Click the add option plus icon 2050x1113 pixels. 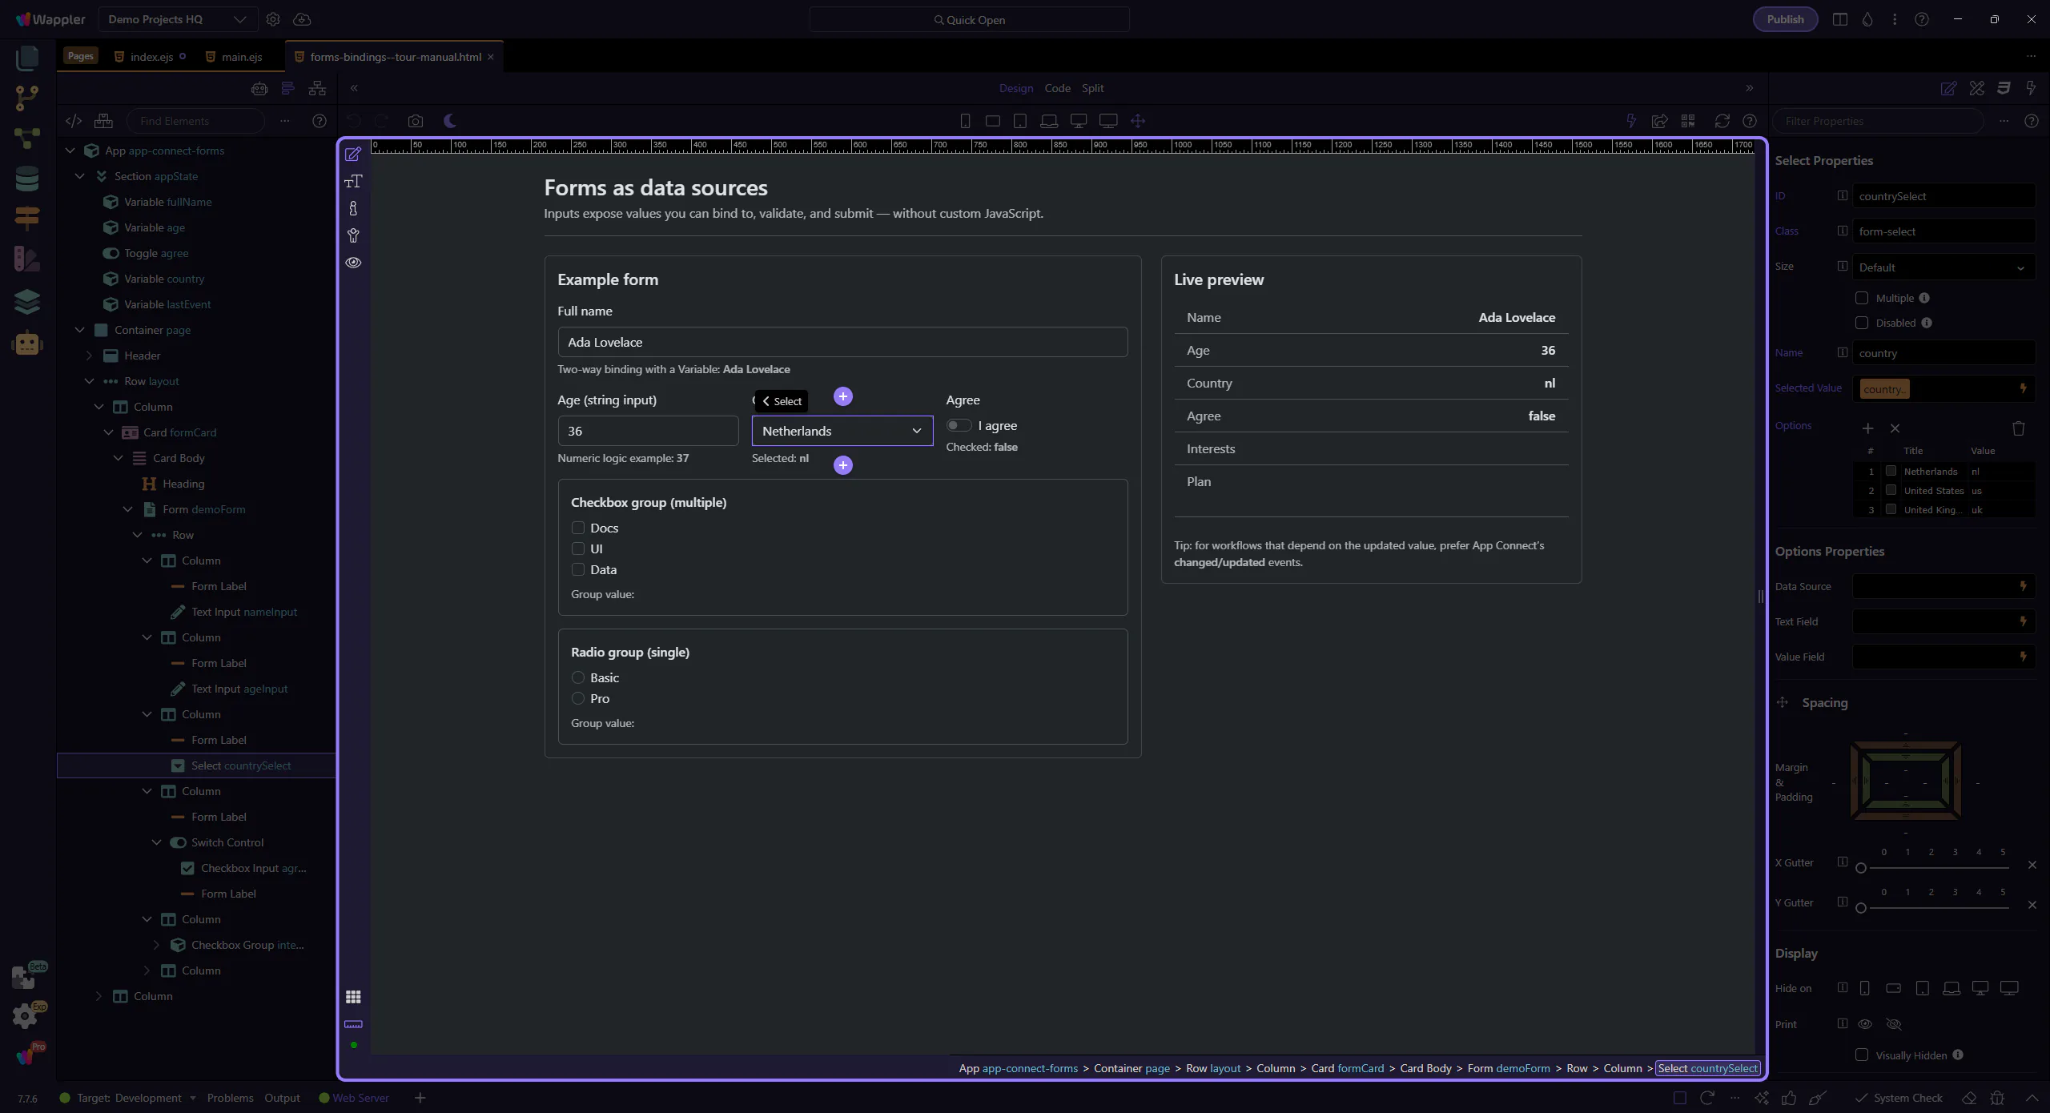[x=1867, y=428]
